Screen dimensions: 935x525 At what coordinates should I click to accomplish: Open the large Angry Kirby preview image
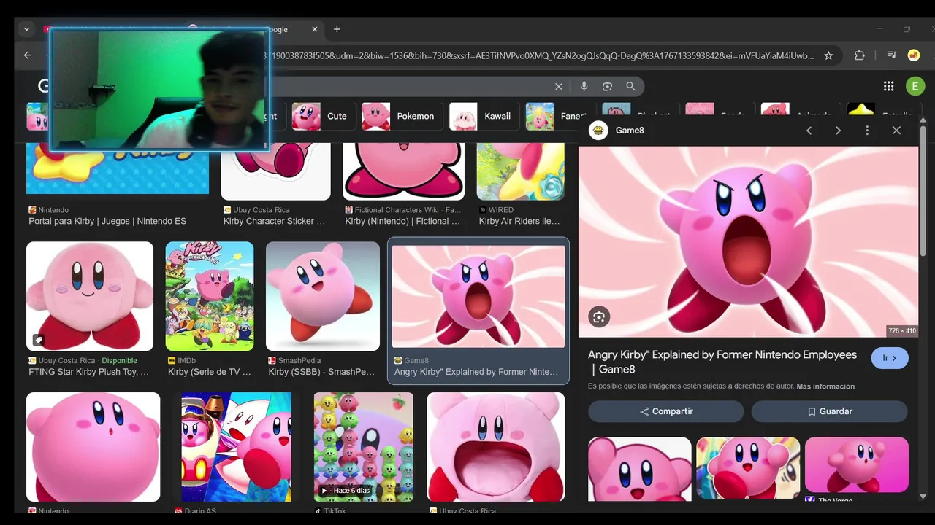pyautogui.click(x=748, y=241)
